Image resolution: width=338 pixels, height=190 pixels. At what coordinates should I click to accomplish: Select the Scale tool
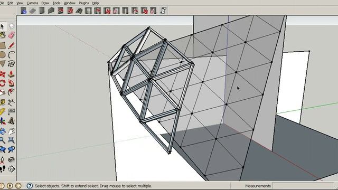tap(2, 92)
